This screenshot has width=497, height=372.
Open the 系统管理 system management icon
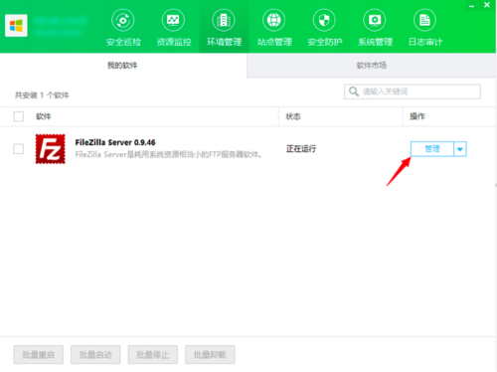click(375, 21)
